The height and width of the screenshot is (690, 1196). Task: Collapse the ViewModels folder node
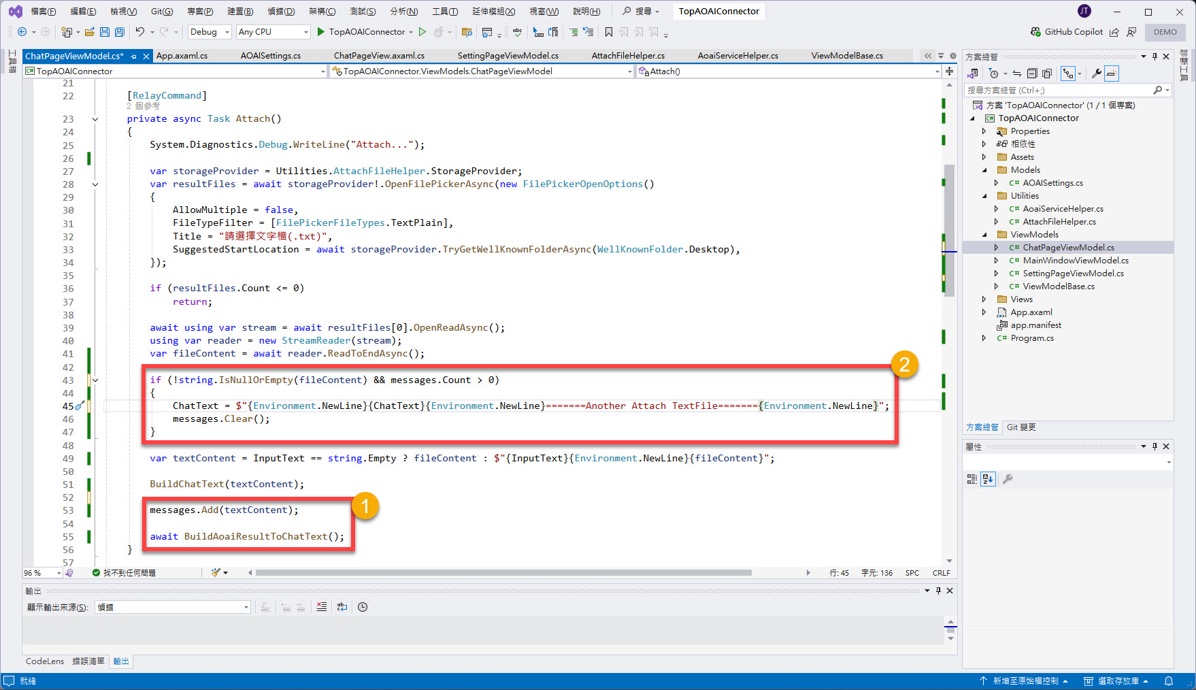pos(984,235)
